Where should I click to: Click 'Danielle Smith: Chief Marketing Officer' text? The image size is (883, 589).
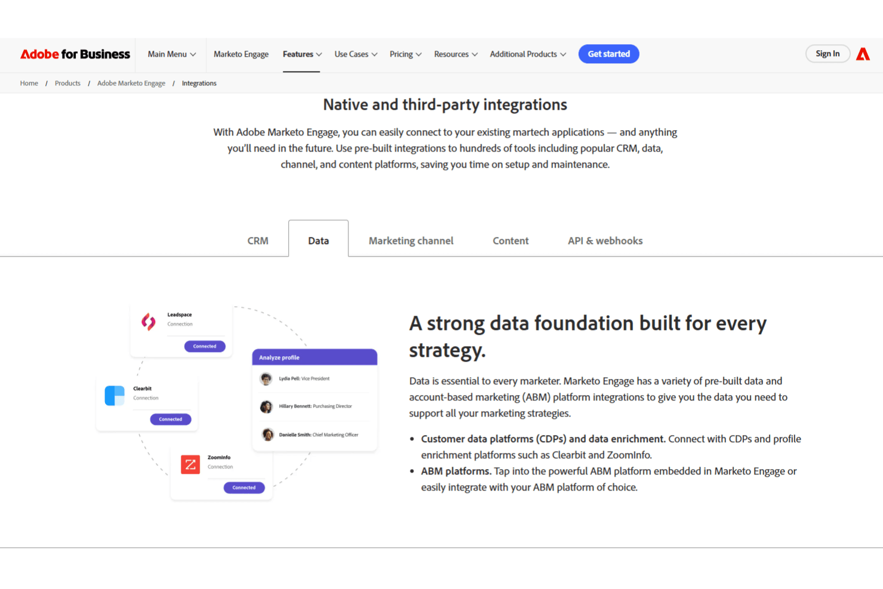tap(319, 435)
